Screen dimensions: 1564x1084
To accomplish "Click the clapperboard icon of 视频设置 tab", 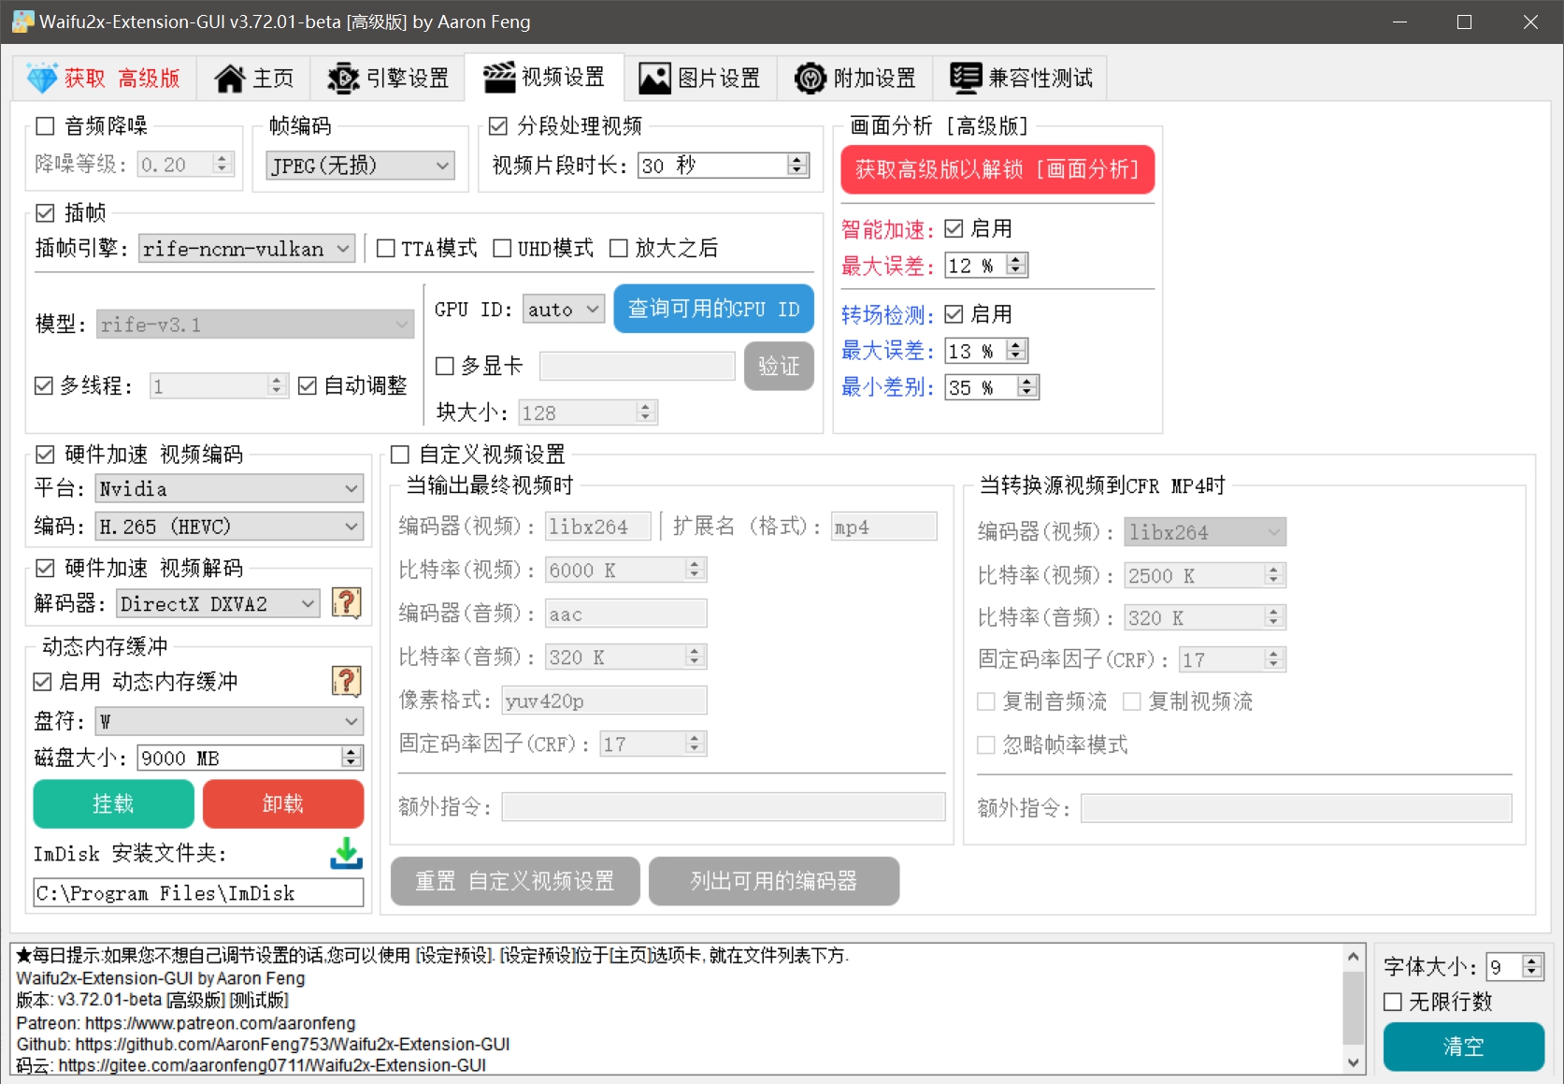I will click(498, 77).
